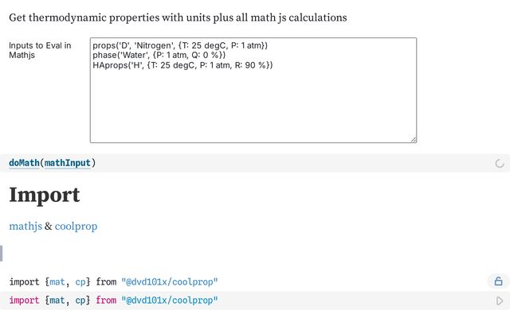Screen dimensions: 510x318
Task: Click the loading spinner on doMath cell
Action: (x=500, y=164)
